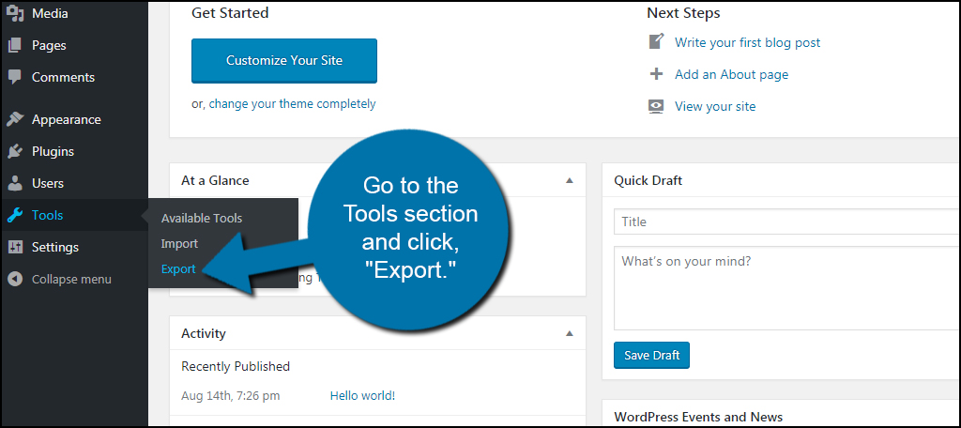Click the Settings sliders icon
This screenshot has width=961, height=428.
15,247
